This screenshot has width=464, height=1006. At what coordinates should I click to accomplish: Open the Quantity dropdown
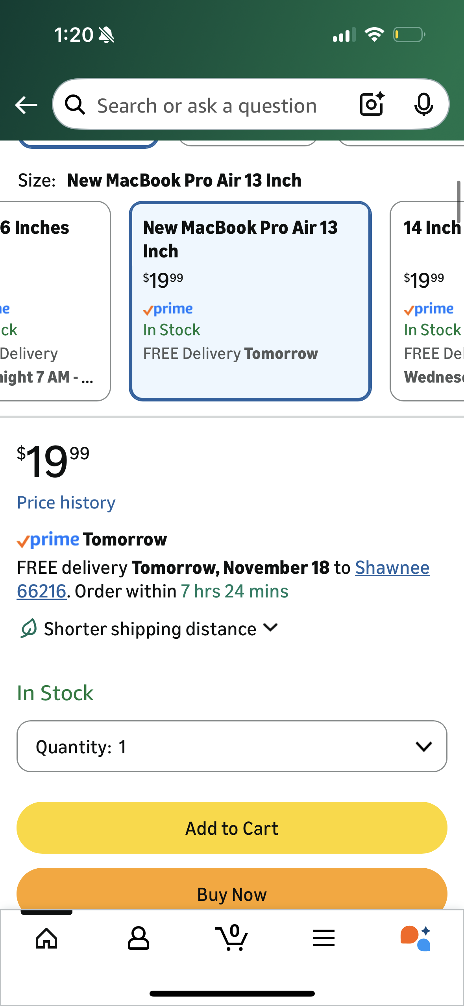click(x=231, y=746)
